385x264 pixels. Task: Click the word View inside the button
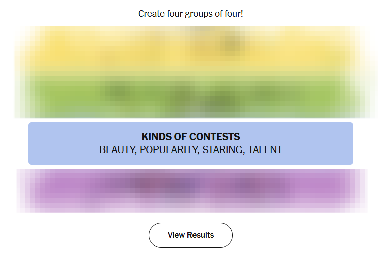[176, 235]
